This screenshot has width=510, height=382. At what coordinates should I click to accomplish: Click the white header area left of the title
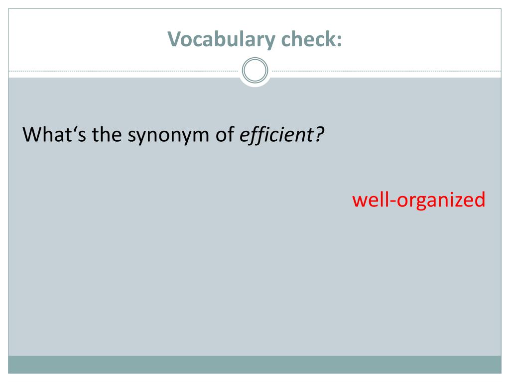85,39
